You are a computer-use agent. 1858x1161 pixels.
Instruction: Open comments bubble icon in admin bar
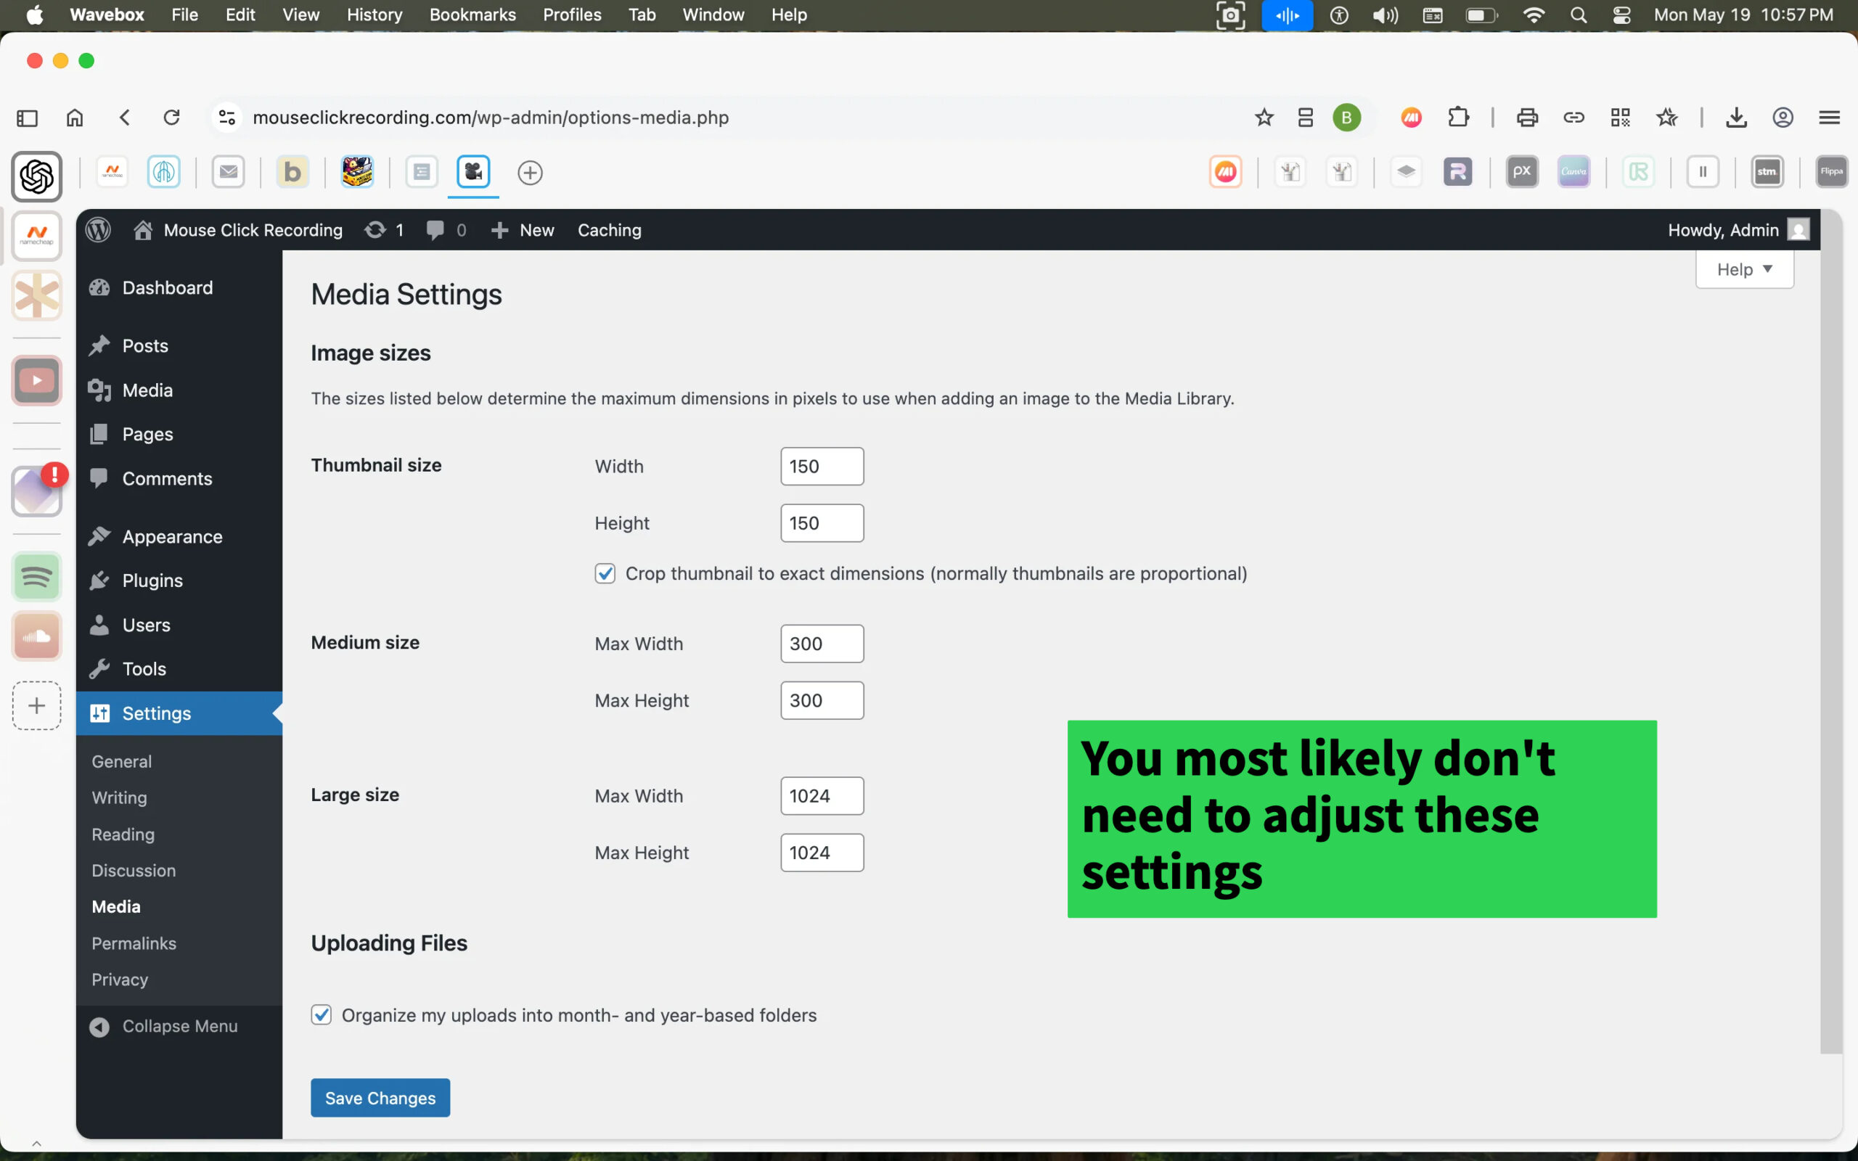(435, 229)
